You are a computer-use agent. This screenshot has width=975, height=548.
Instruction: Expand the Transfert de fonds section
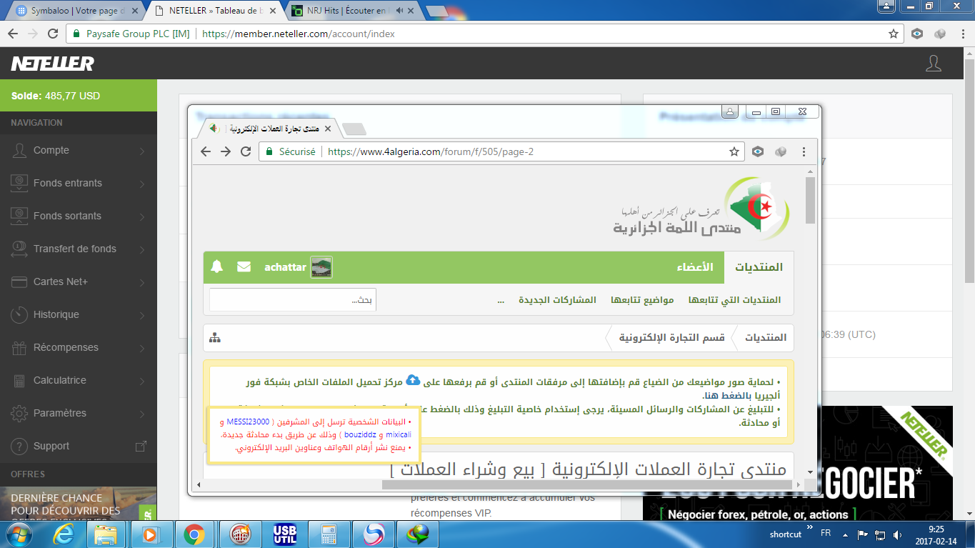tap(78, 249)
